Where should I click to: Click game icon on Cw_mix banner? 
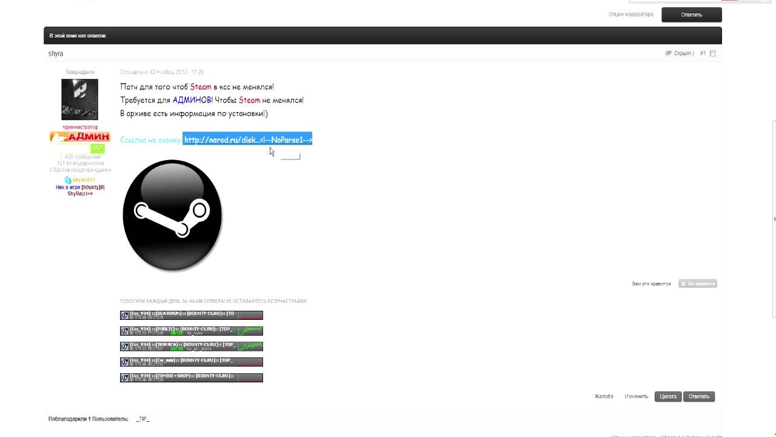tap(125, 362)
